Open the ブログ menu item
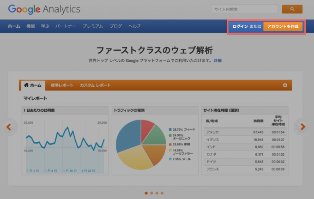The height and width of the screenshot is (199, 314). [116, 26]
